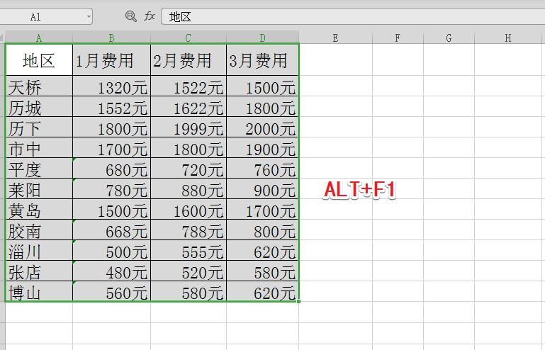This screenshot has height=350, width=545.
Task: Click the cell with 1999元
Action: (x=189, y=127)
